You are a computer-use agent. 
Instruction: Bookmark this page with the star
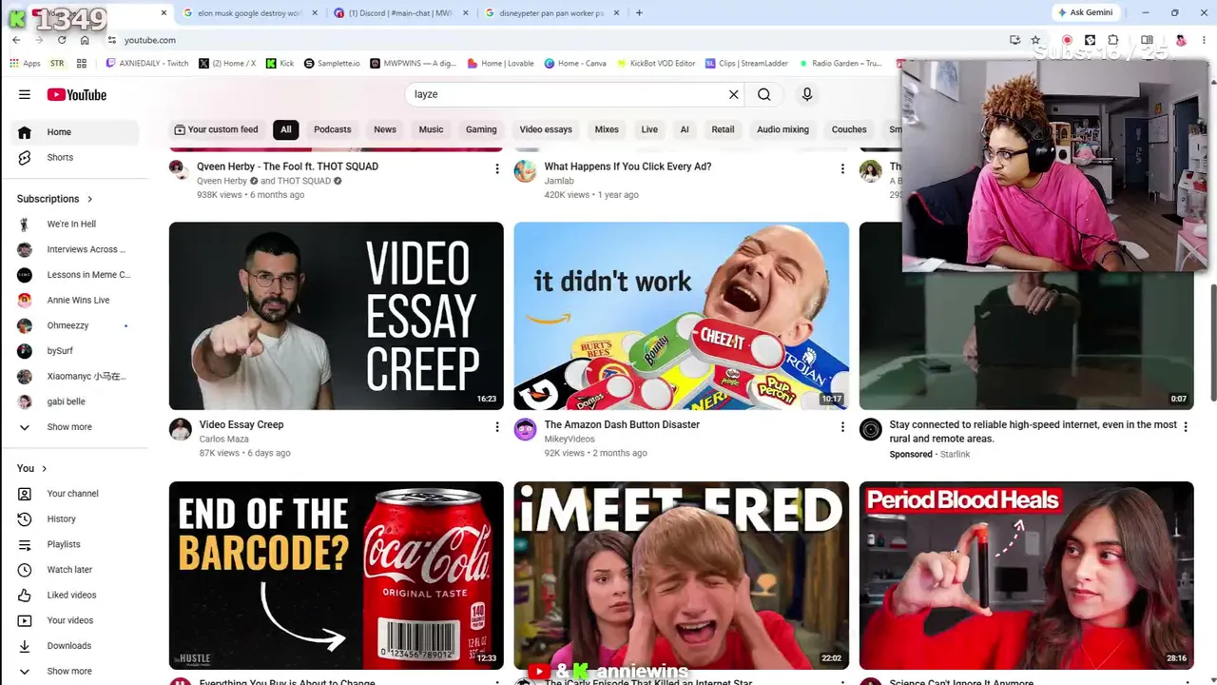(x=1035, y=40)
